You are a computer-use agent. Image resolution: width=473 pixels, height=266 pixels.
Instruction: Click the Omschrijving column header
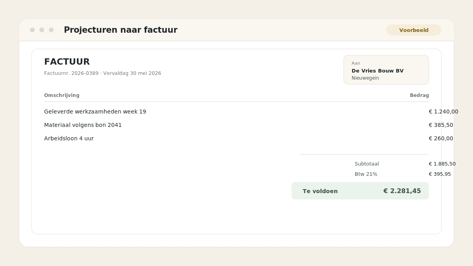pyautogui.click(x=62, y=95)
